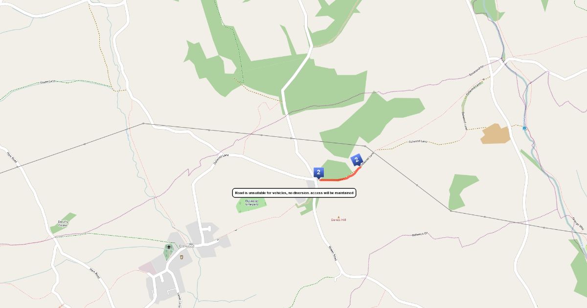Select the tilted blue '2' marker on Dalwood Lane
The width and height of the screenshot is (587, 308).
pyautogui.click(x=357, y=159)
